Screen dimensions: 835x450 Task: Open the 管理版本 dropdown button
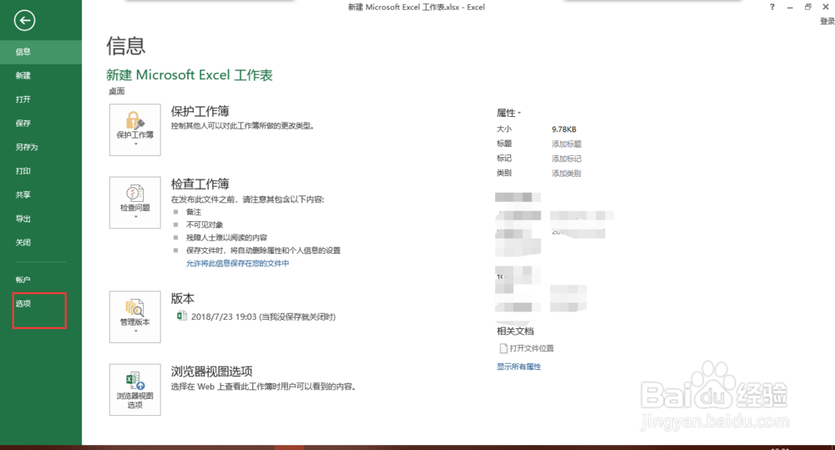tap(134, 317)
